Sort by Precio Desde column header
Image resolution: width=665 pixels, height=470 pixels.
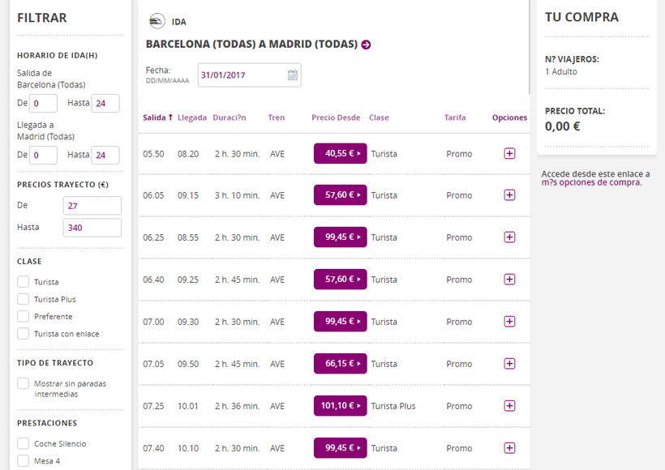335,117
